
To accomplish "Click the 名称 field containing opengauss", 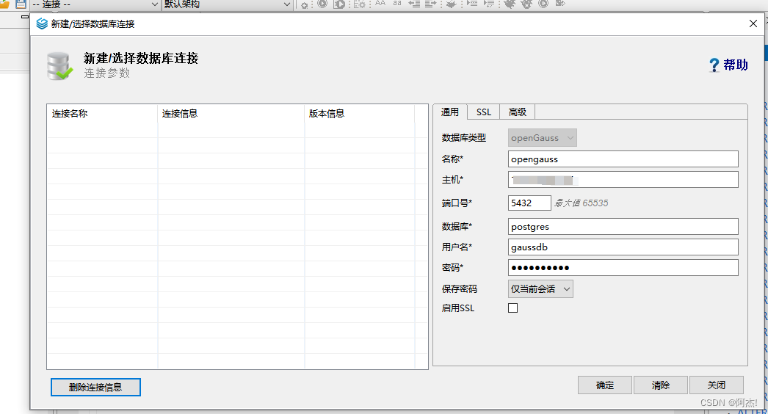I will tap(623, 159).
